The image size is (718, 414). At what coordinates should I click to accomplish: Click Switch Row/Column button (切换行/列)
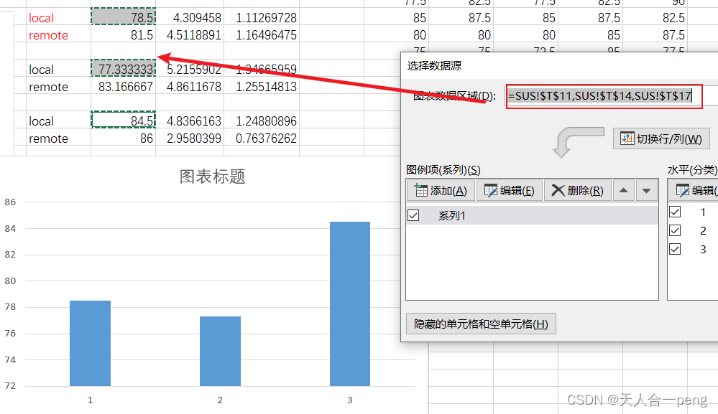(661, 138)
